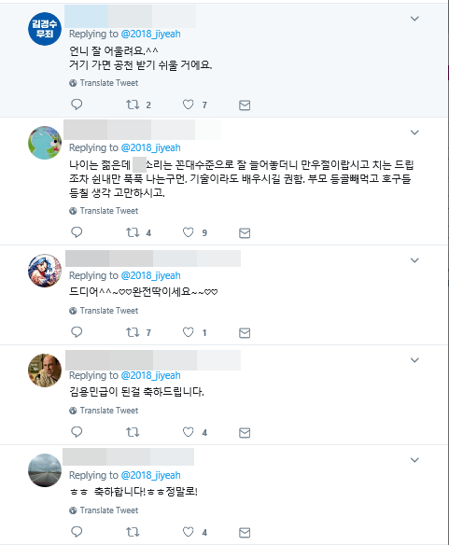This screenshot has height=545, width=449.
Task: Like the tweet with 9 likes
Action: click(189, 232)
